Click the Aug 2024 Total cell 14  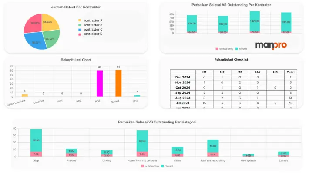(290, 98)
